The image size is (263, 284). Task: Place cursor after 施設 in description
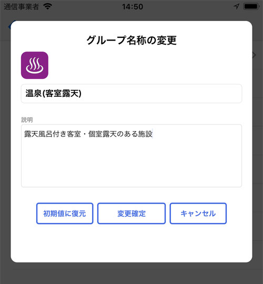click(153, 134)
